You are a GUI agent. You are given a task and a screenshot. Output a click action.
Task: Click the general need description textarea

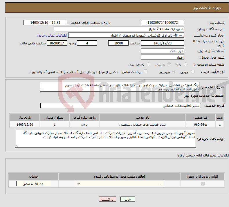[120, 87]
